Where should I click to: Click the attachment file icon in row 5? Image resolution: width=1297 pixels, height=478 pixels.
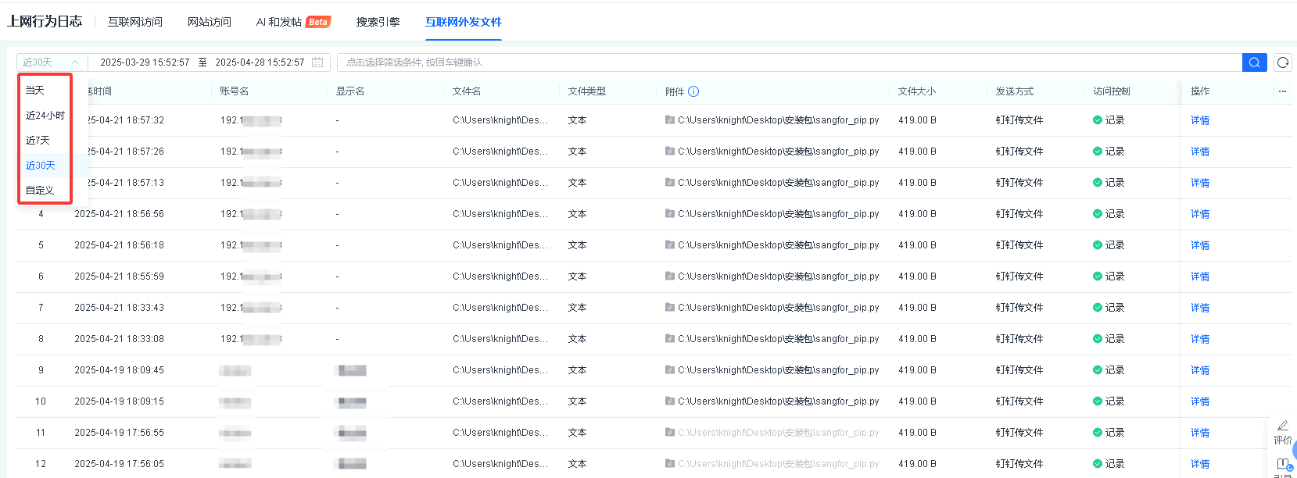670,244
